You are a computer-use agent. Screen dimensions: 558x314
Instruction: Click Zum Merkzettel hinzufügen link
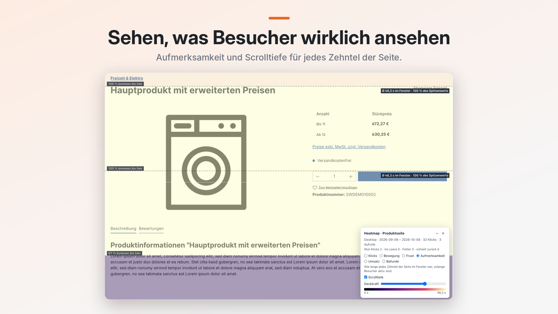click(338, 188)
